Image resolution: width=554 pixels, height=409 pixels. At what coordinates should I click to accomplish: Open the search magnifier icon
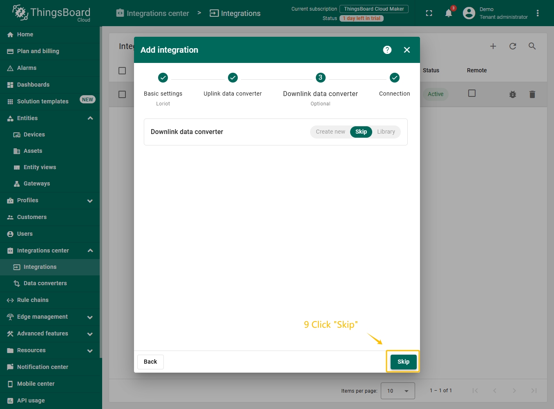[x=532, y=46]
